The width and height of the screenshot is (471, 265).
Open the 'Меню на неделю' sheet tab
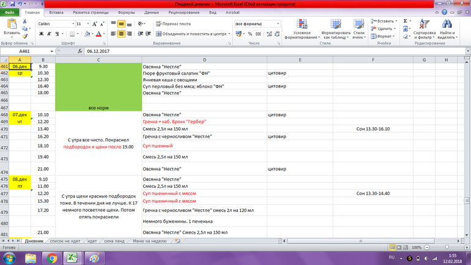click(x=150, y=241)
